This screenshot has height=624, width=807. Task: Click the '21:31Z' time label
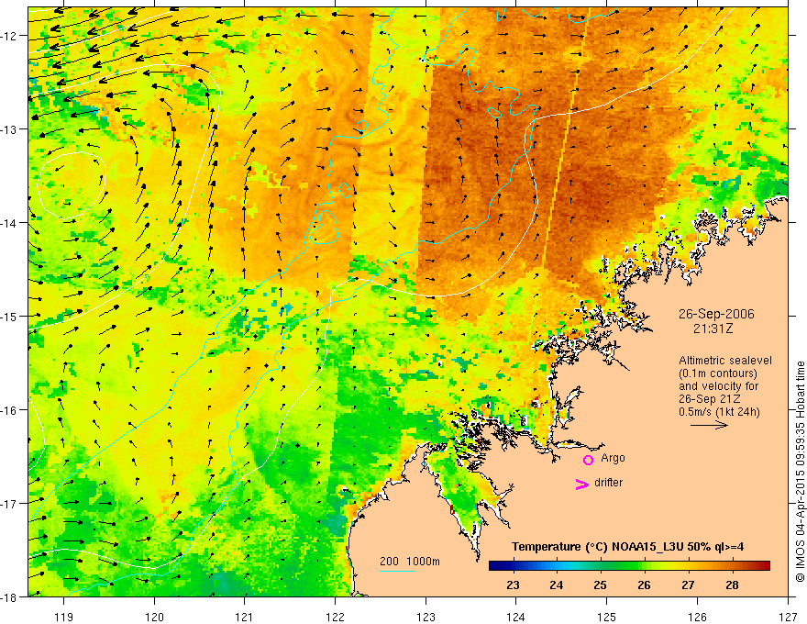click(713, 329)
